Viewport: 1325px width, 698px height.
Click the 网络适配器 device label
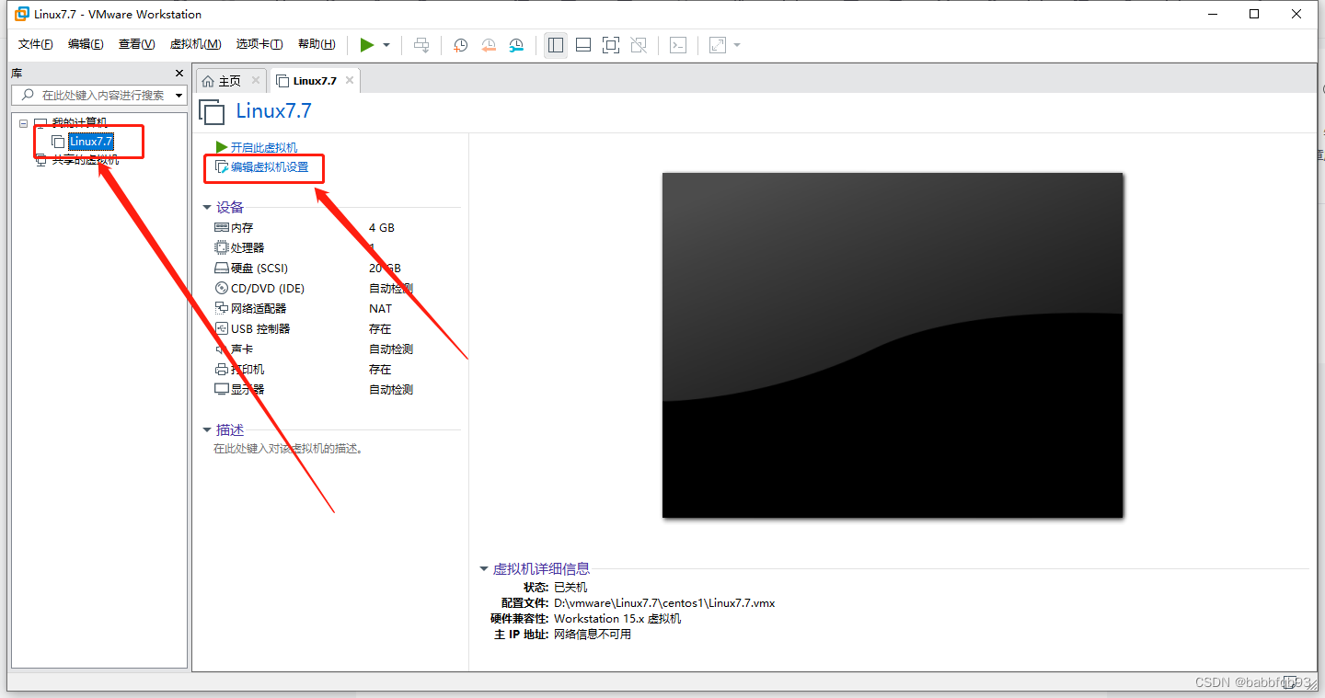[259, 309]
